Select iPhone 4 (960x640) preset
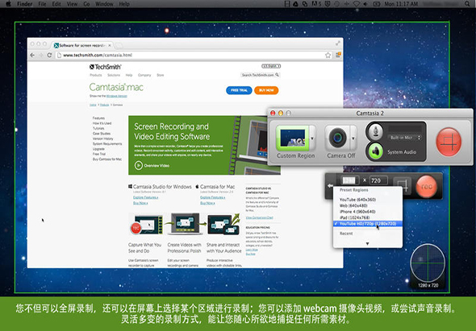Image resolution: width=476 pixels, height=331 pixels. (x=368, y=212)
